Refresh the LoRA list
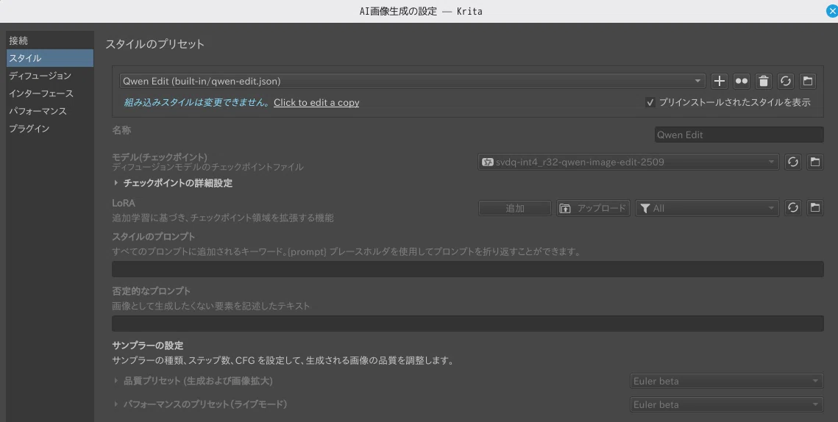This screenshot has height=422, width=838. 793,208
